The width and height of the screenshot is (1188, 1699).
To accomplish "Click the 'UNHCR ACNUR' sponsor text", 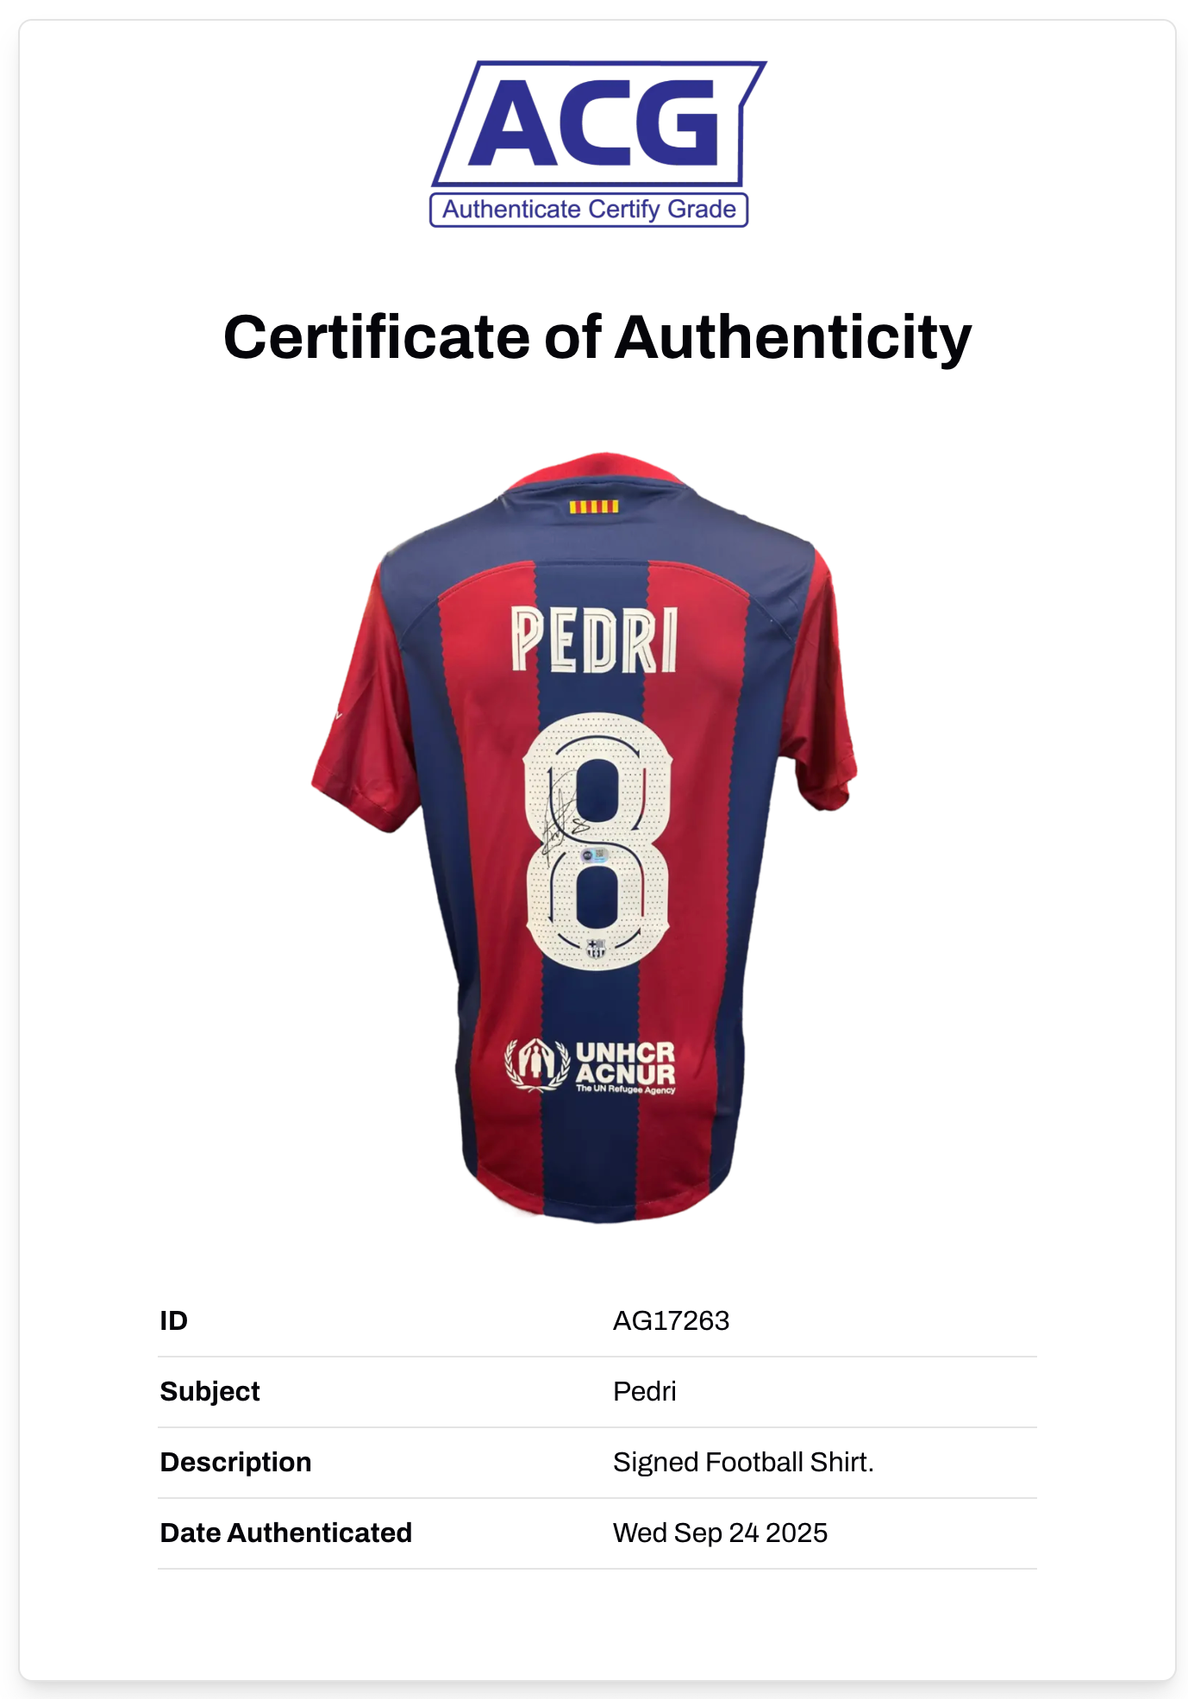I will pos(625,1065).
